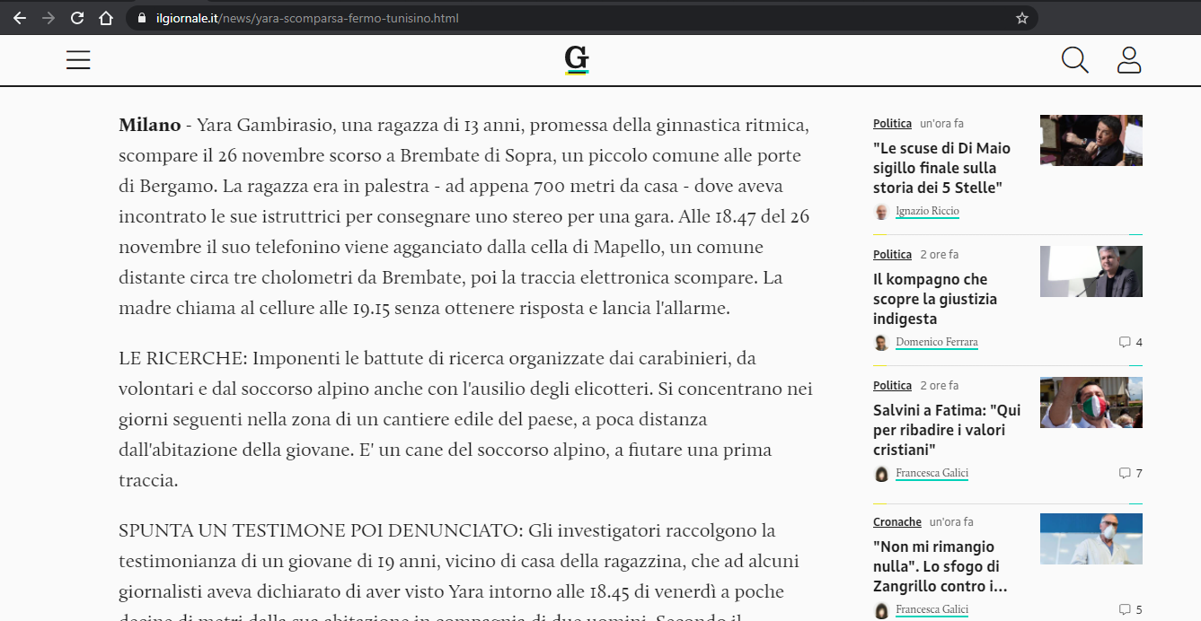Open the user account profile icon
Image resolution: width=1201 pixels, height=621 pixels.
(x=1128, y=60)
